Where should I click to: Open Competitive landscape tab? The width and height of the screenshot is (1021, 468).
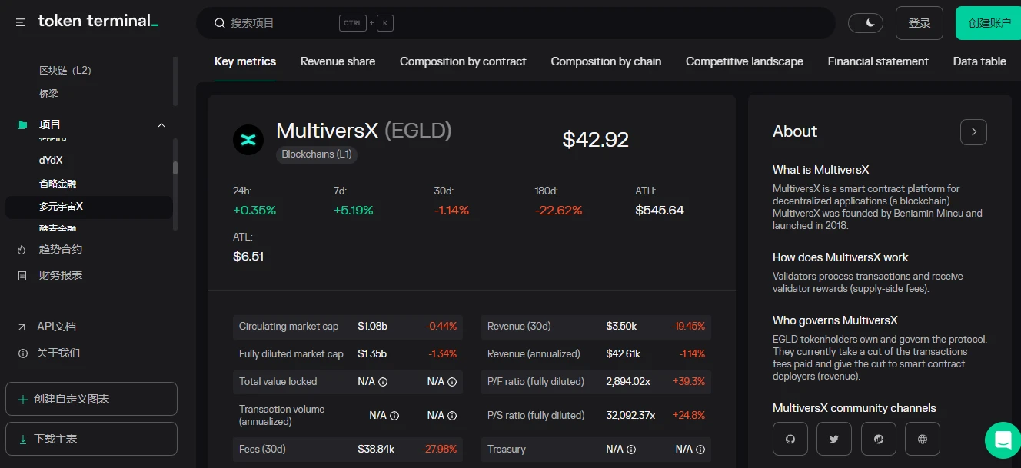coord(744,61)
